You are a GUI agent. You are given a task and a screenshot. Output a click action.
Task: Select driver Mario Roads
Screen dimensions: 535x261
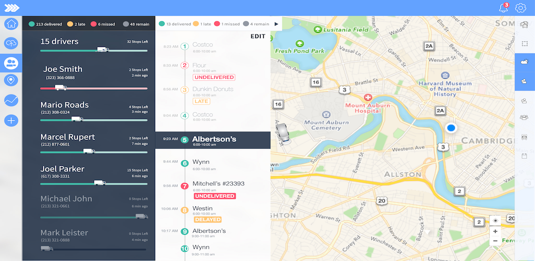[x=94, y=111]
